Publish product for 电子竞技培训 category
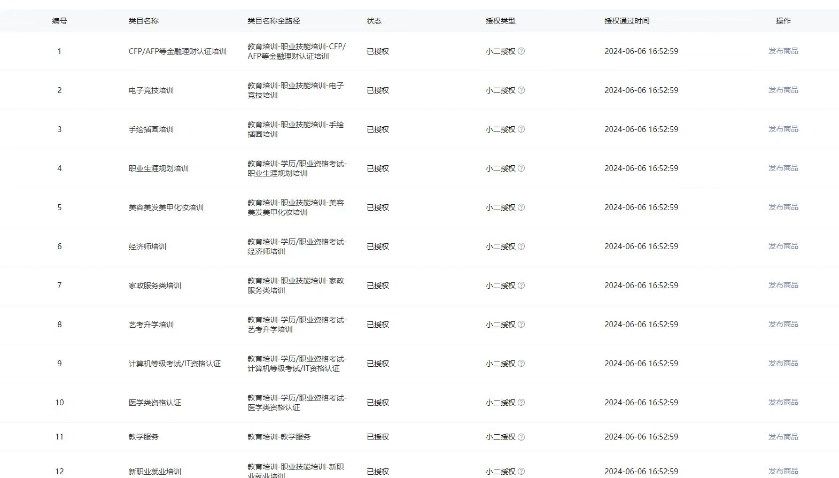This screenshot has height=478, width=839. 783,90
